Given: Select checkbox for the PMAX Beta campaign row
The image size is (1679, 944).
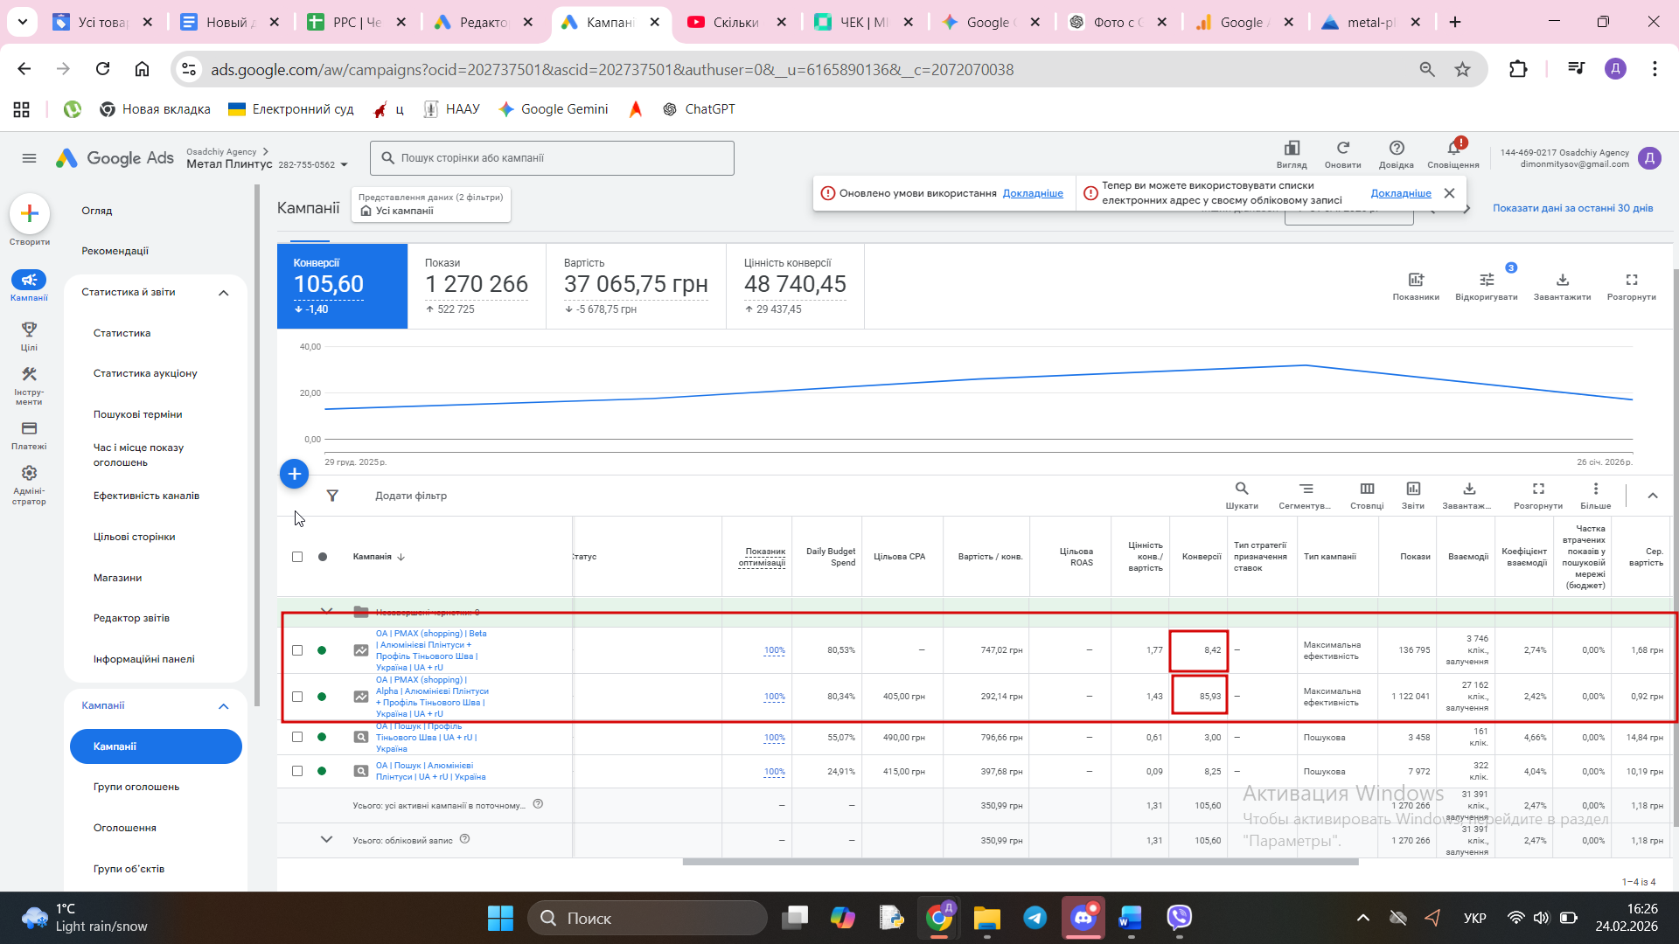Looking at the screenshot, I should [297, 650].
